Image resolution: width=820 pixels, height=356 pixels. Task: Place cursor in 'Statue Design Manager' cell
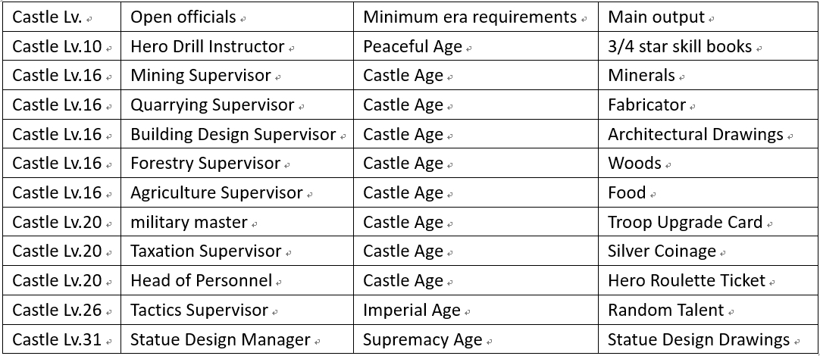(x=221, y=340)
